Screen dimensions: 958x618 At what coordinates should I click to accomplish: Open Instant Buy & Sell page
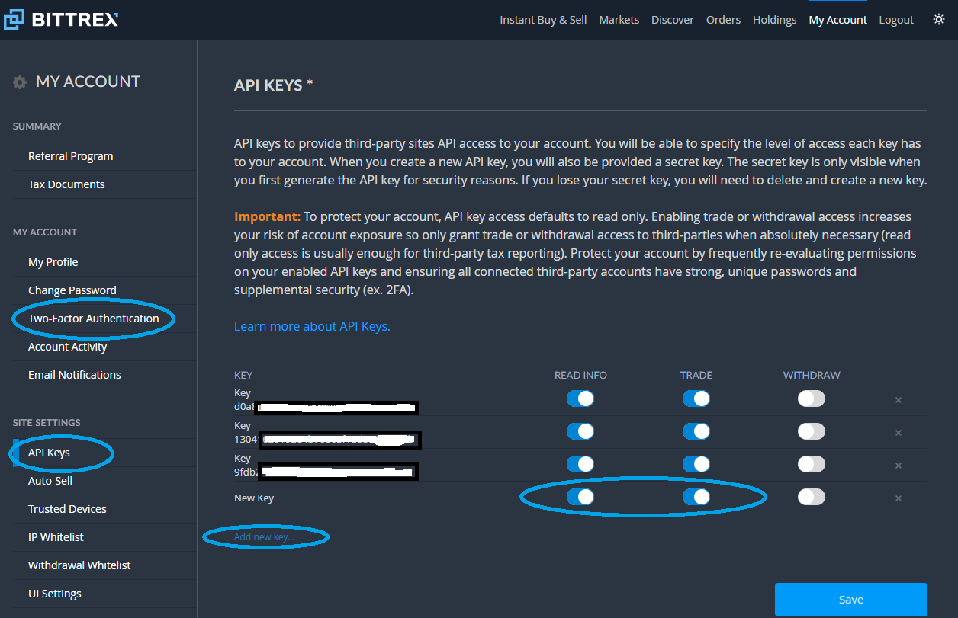click(543, 20)
